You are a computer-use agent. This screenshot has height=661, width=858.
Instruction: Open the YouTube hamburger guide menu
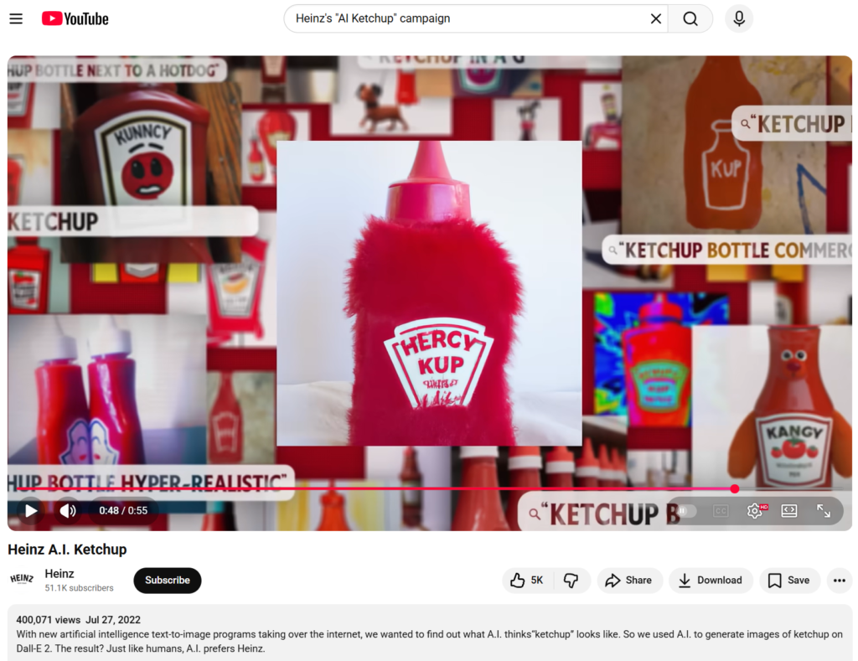(x=16, y=18)
